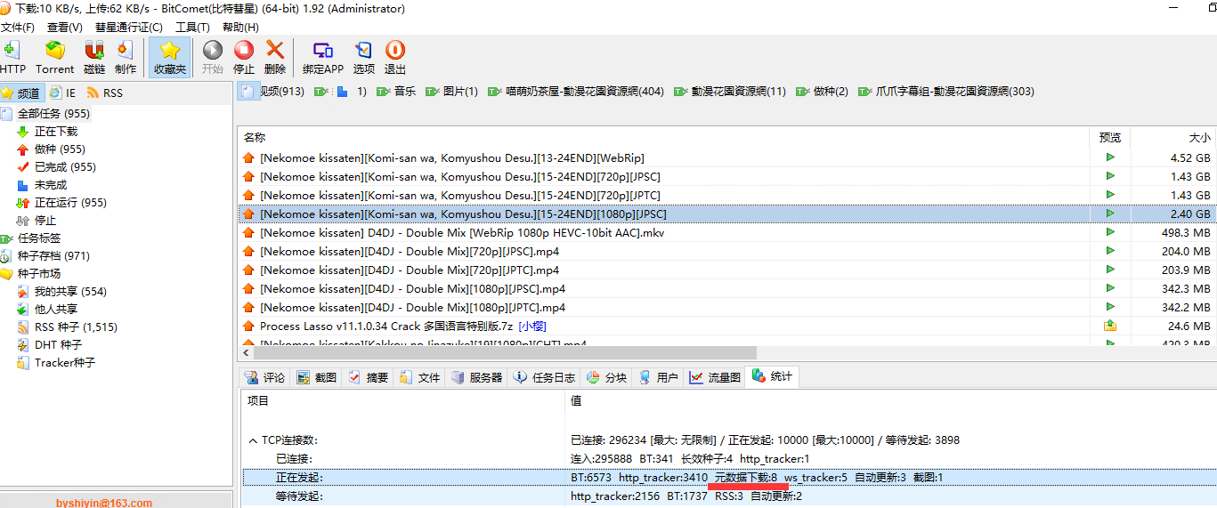
Task: Open the 文件(F) menu
Action: 18,28
